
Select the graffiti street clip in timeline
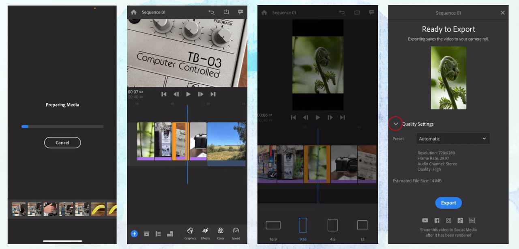pyautogui.click(x=267, y=164)
